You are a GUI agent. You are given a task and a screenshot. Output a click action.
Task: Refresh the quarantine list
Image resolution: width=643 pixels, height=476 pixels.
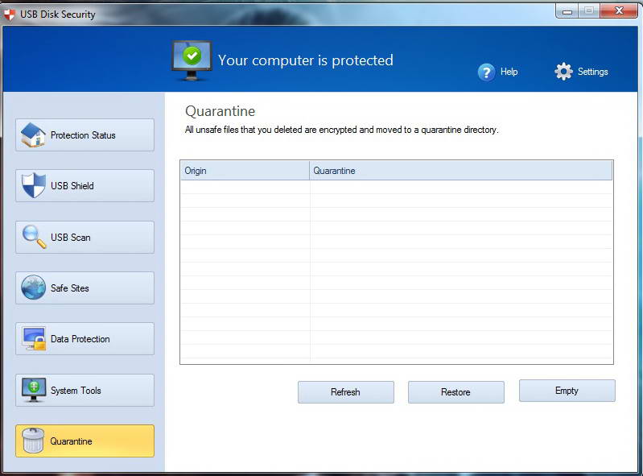pyautogui.click(x=346, y=392)
